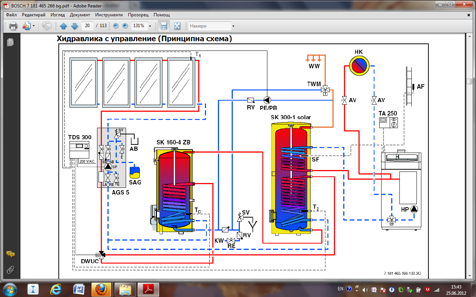Screen dimensions: 476x297
Task: Open the Pages thumbnails side panel
Action: (x=10, y=42)
